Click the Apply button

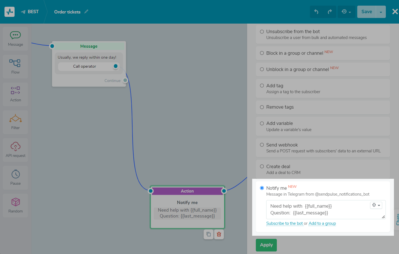pyautogui.click(x=266, y=245)
